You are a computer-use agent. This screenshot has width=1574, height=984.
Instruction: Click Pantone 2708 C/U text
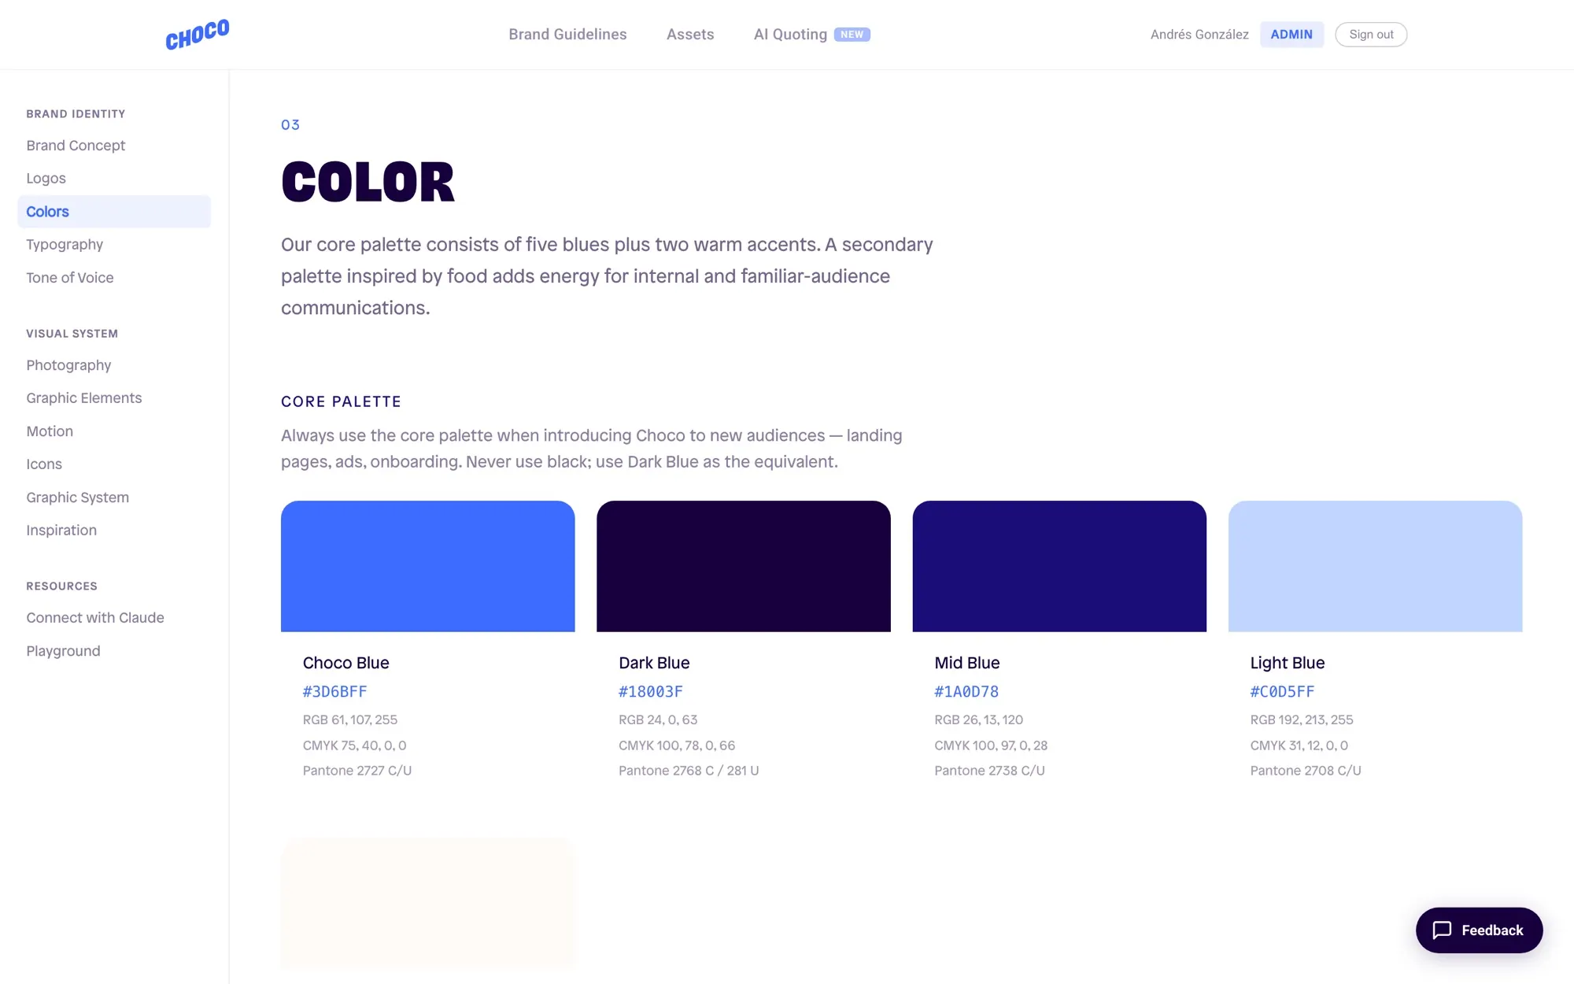tap(1306, 771)
